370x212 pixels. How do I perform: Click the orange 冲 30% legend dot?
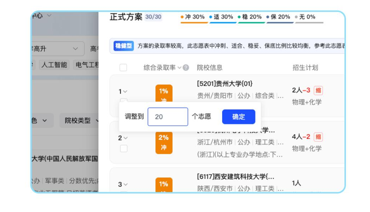coord(182,17)
